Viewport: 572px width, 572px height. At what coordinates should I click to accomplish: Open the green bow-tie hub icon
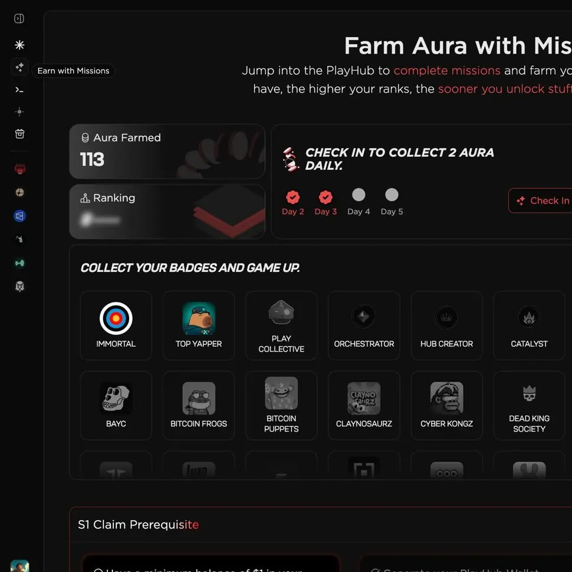pyautogui.click(x=19, y=263)
